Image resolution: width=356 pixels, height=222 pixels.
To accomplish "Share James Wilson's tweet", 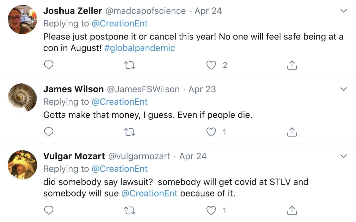I will click(292, 132).
